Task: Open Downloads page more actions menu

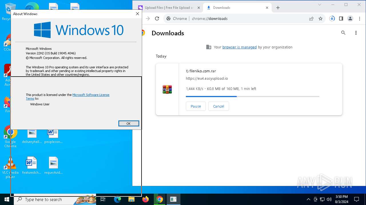Action: 356,33
